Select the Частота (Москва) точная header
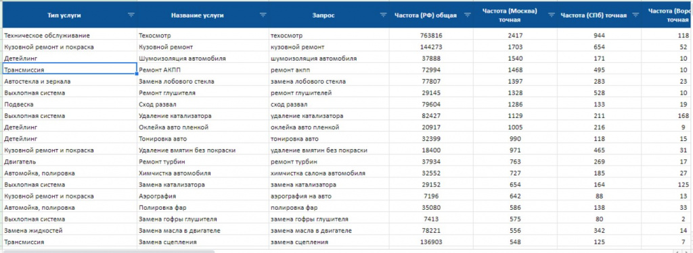Screen dimensions: 693x253 coord(515,15)
